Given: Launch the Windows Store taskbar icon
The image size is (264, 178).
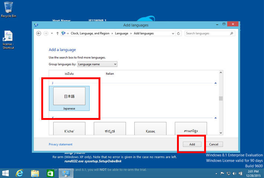Looking at the screenshot, I should 50,172.
